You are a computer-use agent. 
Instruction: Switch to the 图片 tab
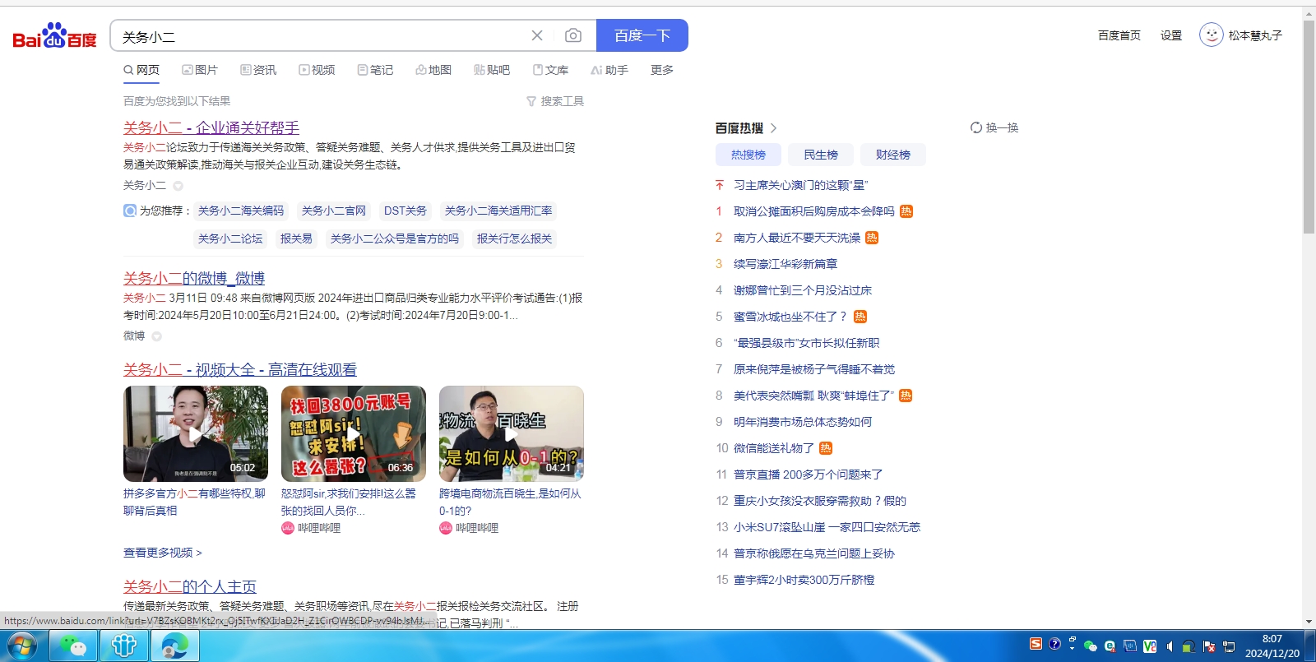tap(200, 70)
